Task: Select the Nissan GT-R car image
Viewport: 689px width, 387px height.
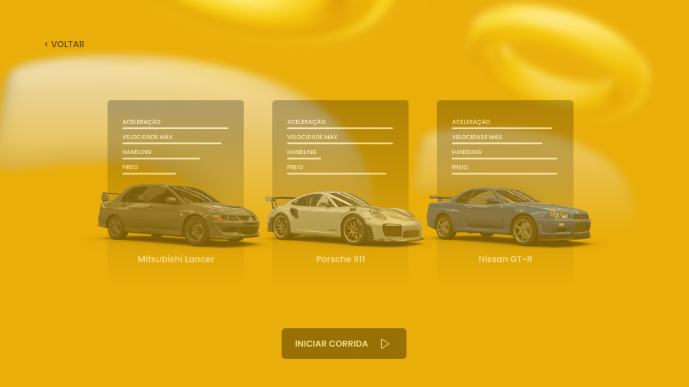Action: [x=509, y=216]
